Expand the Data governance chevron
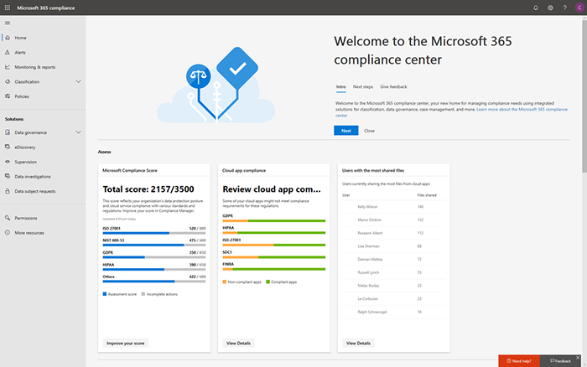Screen dimensions: 587x367 click(x=78, y=132)
